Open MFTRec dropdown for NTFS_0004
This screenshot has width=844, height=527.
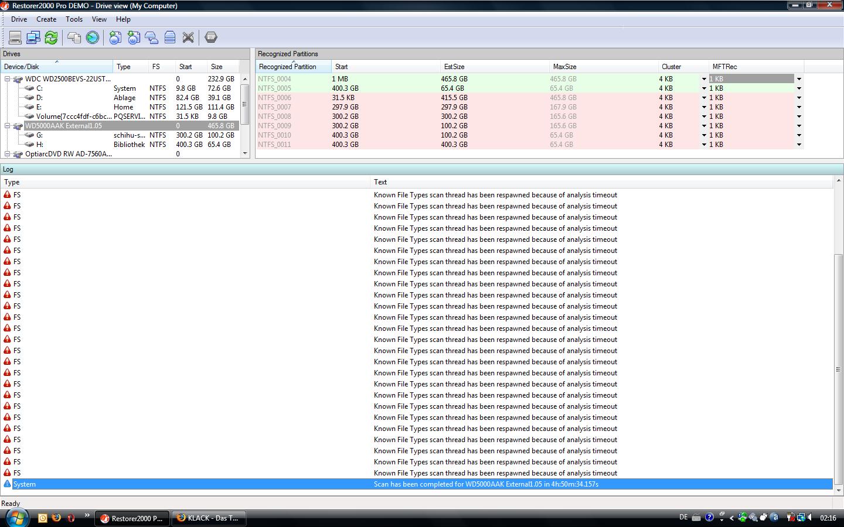[x=799, y=79]
